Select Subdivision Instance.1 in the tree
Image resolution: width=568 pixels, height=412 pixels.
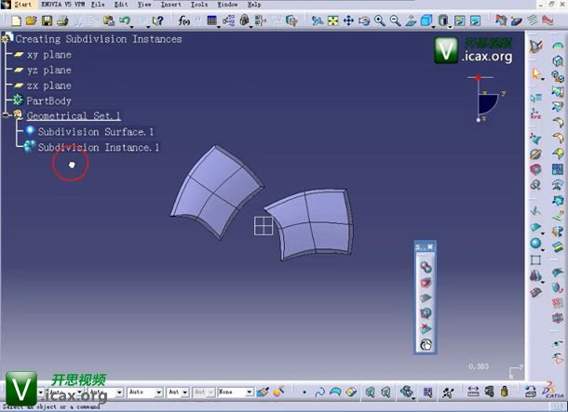click(x=98, y=148)
